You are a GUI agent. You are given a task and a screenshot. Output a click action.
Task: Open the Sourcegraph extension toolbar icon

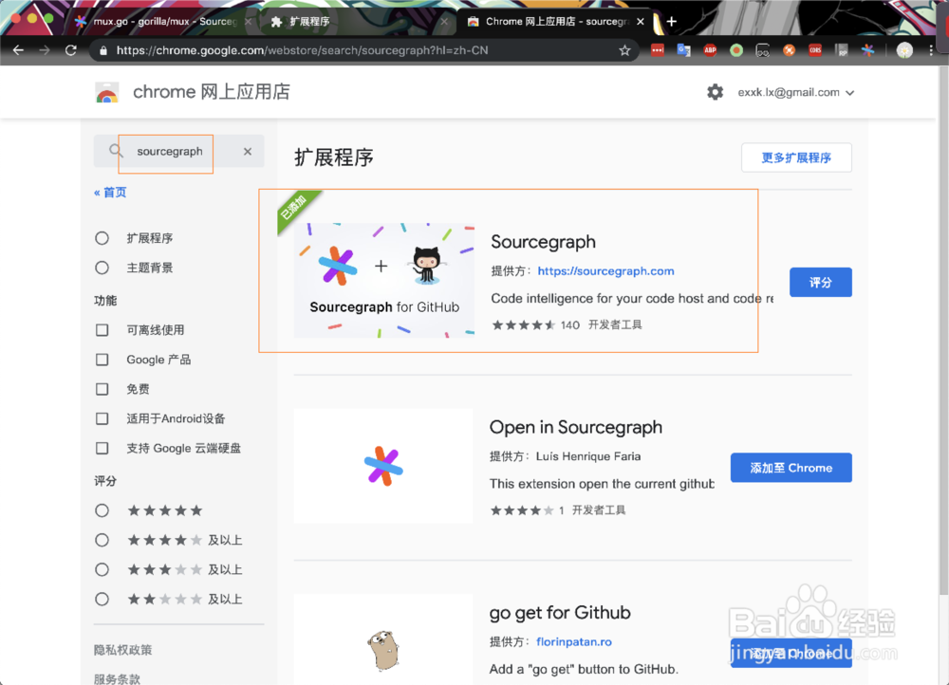click(x=868, y=50)
